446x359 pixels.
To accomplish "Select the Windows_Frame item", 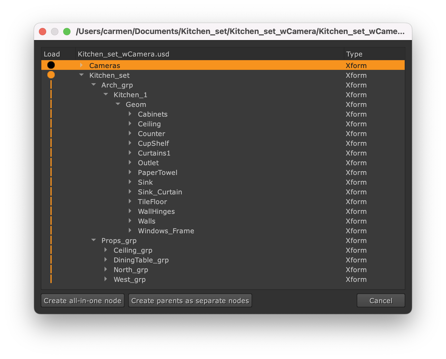I will pyautogui.click(x=166, y=231).
